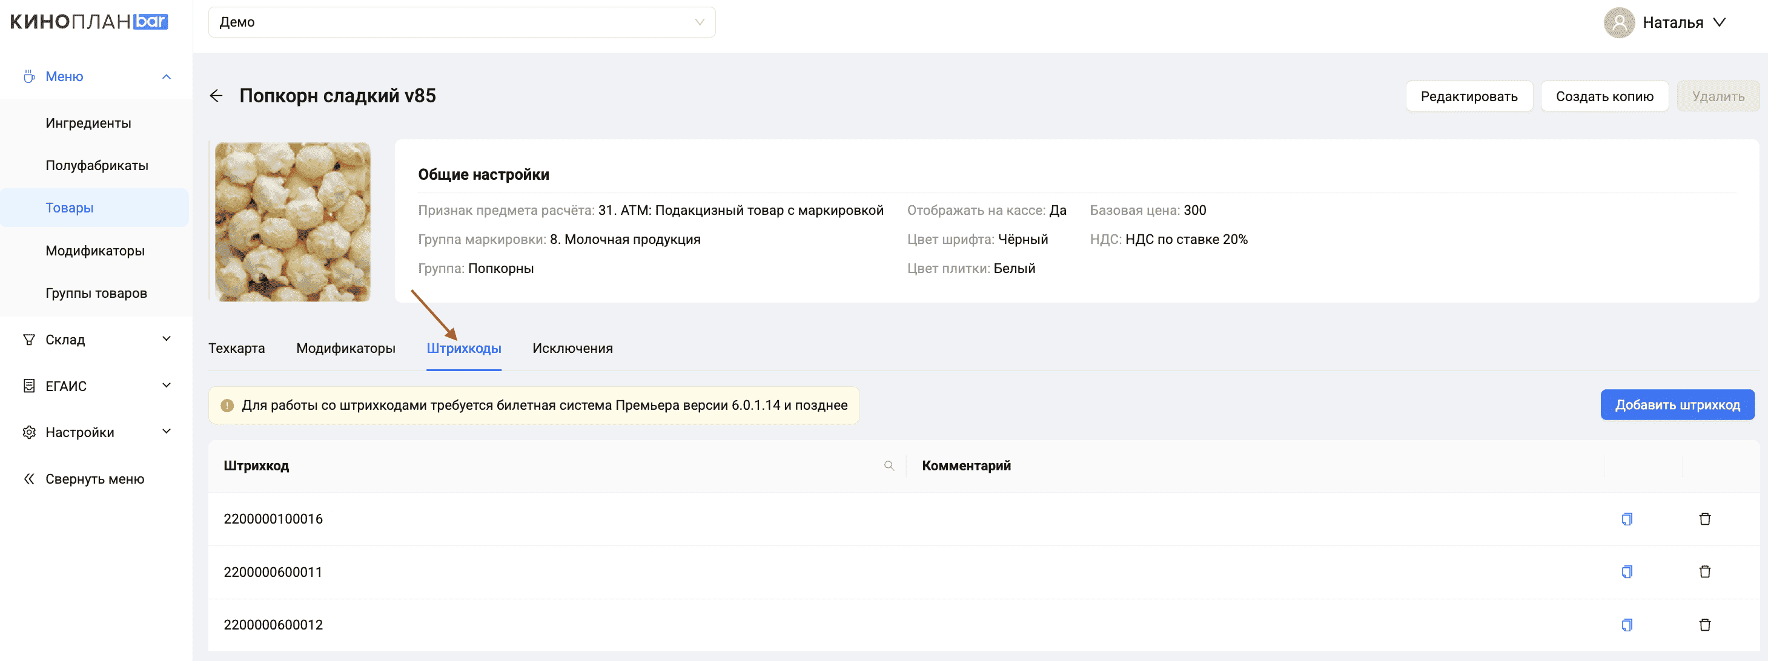This screenshot has height=661, width=1768.
Task: Click the double-chevron collapse menu icon
Action: tap(29, 479)
